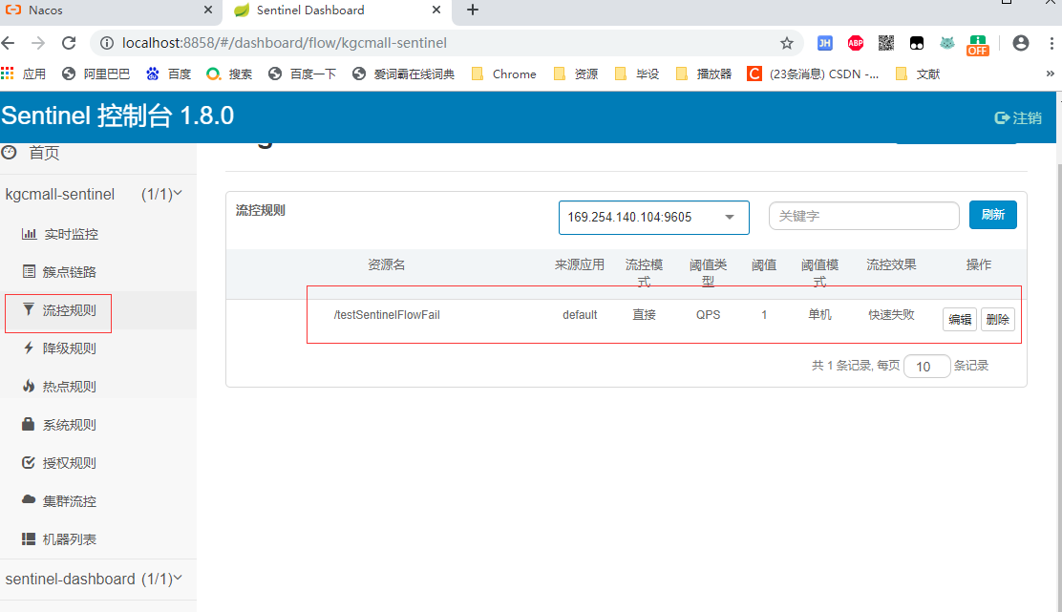
Task: Click the cloud icon beside 集群流控
Action: click(x=29, y=499)
